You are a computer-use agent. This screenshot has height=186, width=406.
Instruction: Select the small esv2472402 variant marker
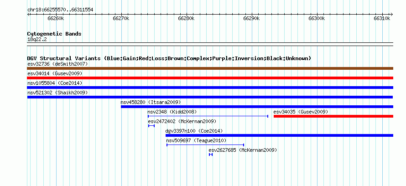(151, 126)
